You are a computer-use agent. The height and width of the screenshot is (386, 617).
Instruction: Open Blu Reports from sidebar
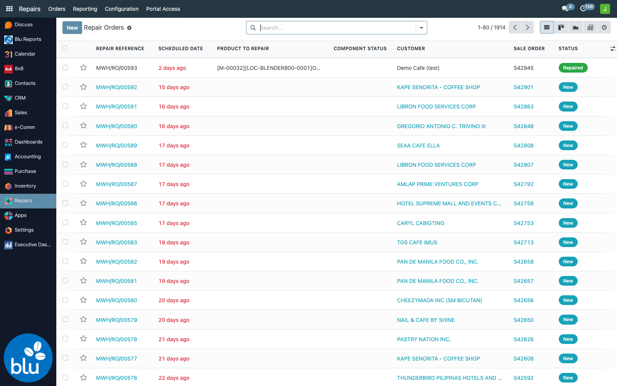coord(28,39)
